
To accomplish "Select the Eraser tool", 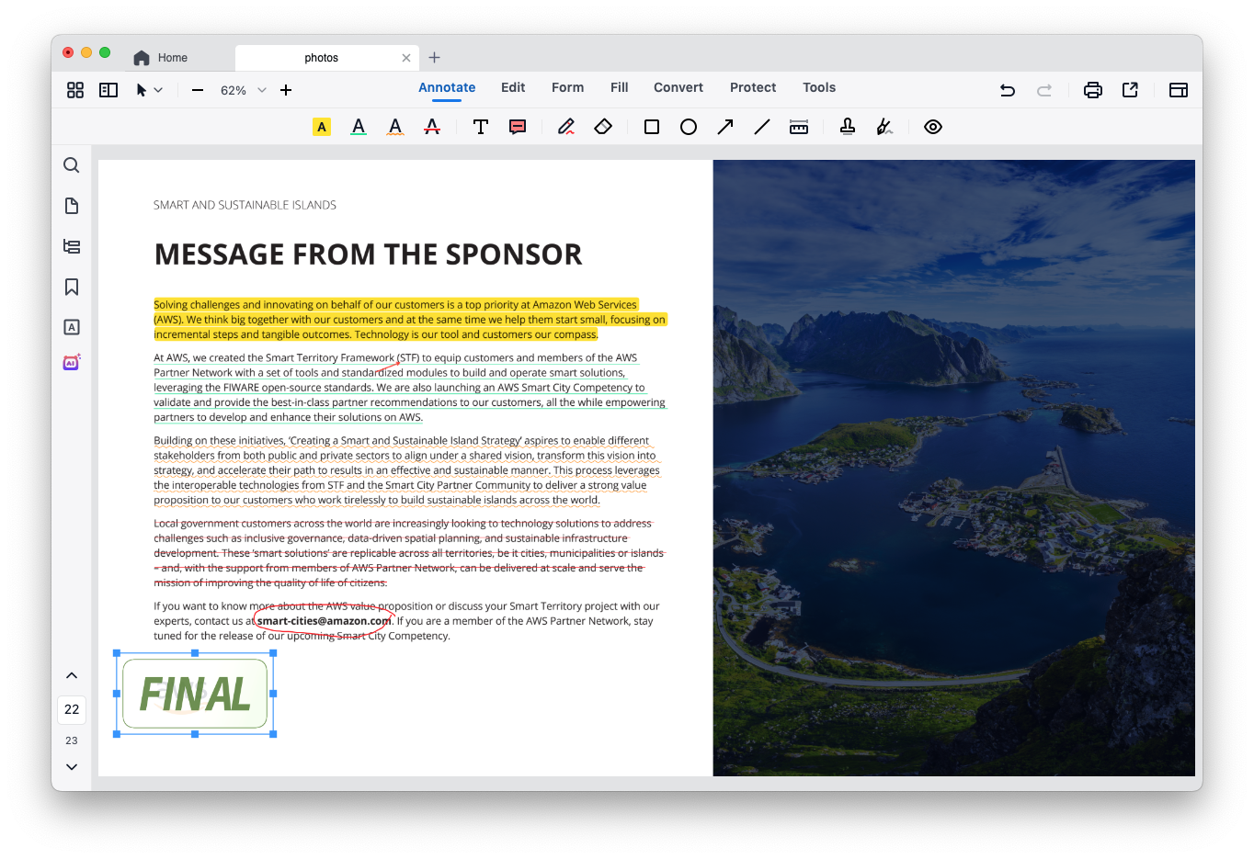I will point(603,126).
